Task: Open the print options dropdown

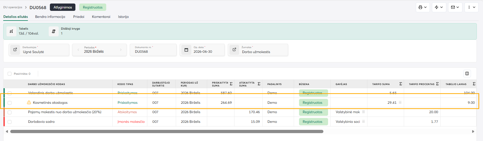Action: pos(423,7)
